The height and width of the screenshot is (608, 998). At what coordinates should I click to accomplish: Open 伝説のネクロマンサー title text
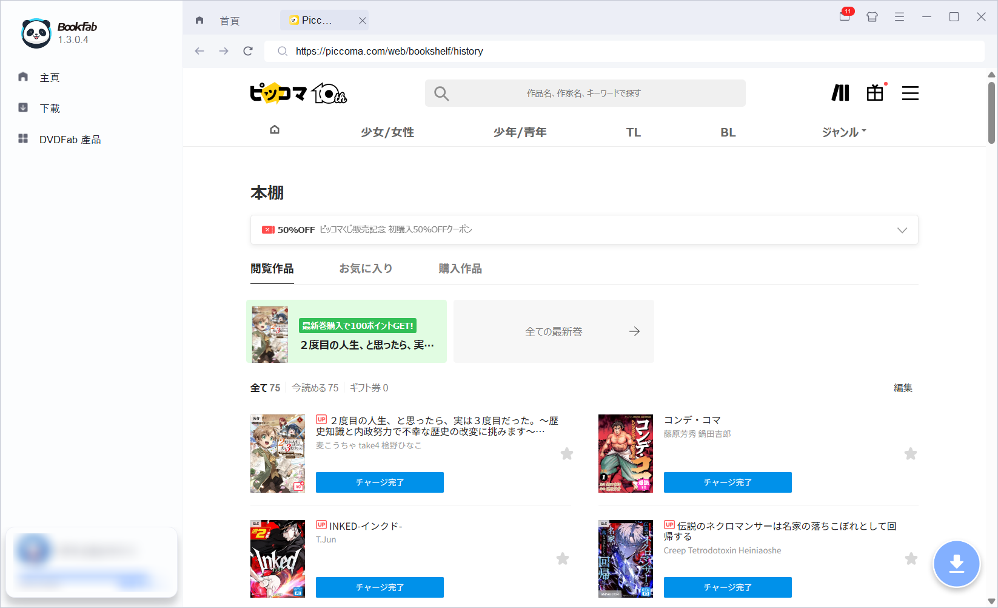(x=780, y=531)
